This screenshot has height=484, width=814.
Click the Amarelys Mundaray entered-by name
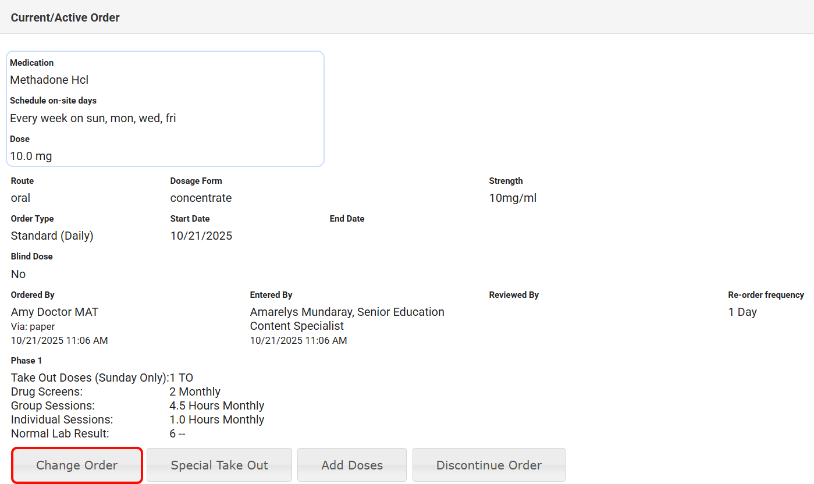click(x=347, y=312)
